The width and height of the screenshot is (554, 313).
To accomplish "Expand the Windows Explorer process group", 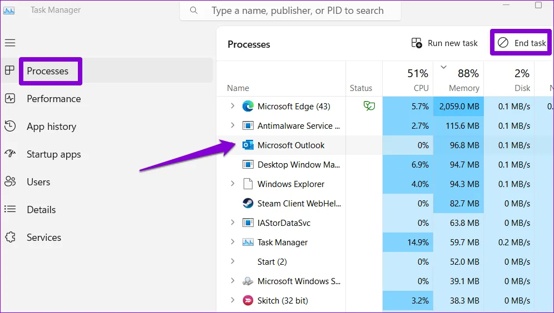I will [x=233, y=184].
